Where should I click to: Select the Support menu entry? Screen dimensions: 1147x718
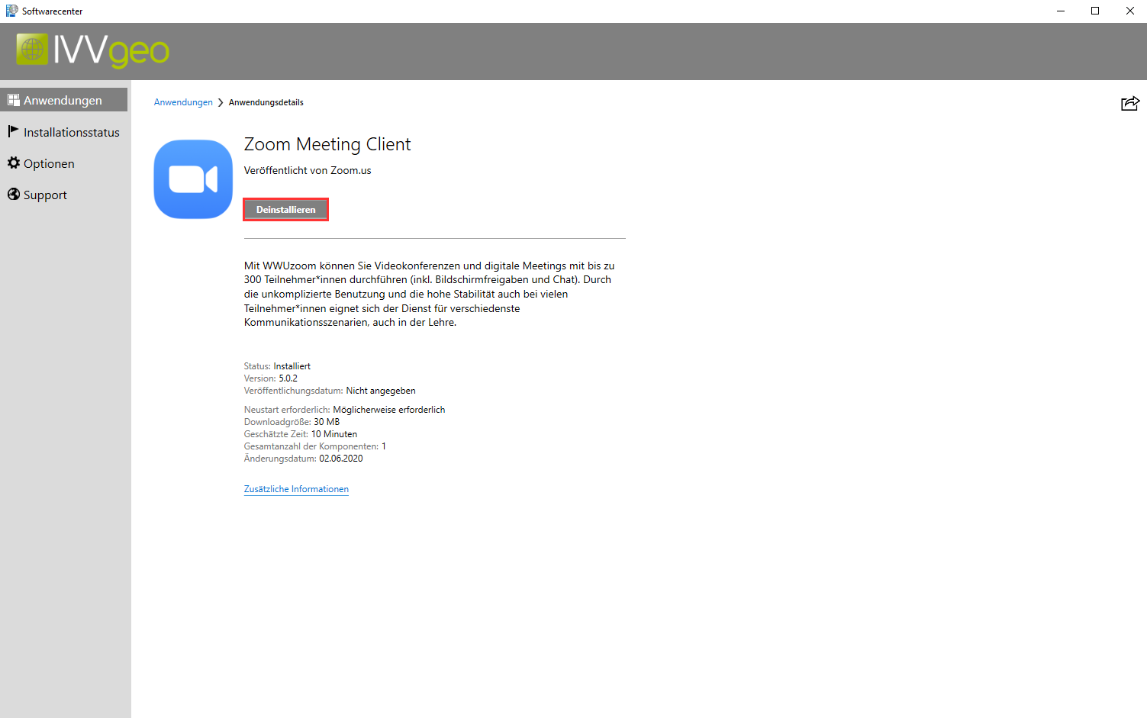click(45, 195)
